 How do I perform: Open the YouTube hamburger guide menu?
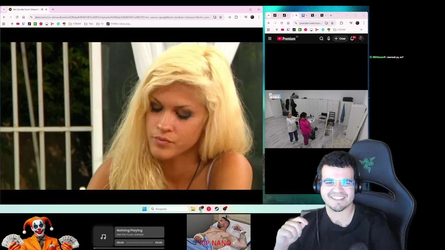[270, 39]
